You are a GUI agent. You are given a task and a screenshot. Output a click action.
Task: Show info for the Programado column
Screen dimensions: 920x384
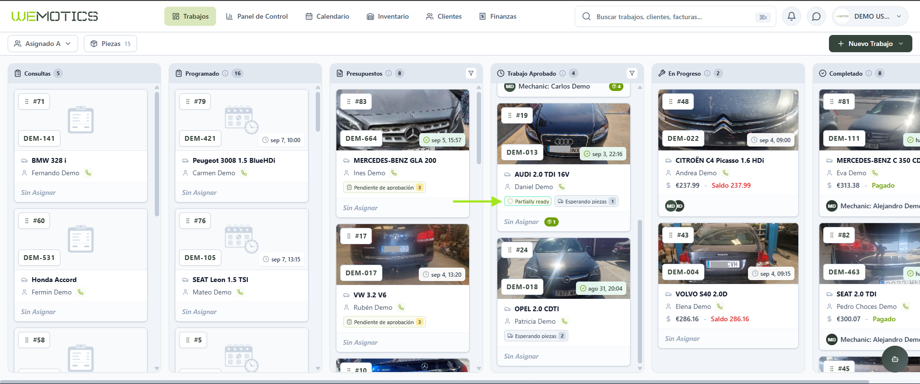225,73
